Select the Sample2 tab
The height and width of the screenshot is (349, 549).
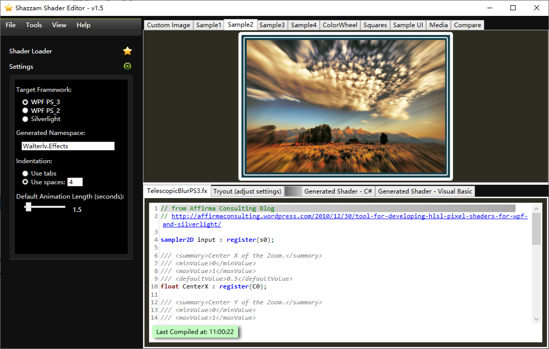point(241,25)
